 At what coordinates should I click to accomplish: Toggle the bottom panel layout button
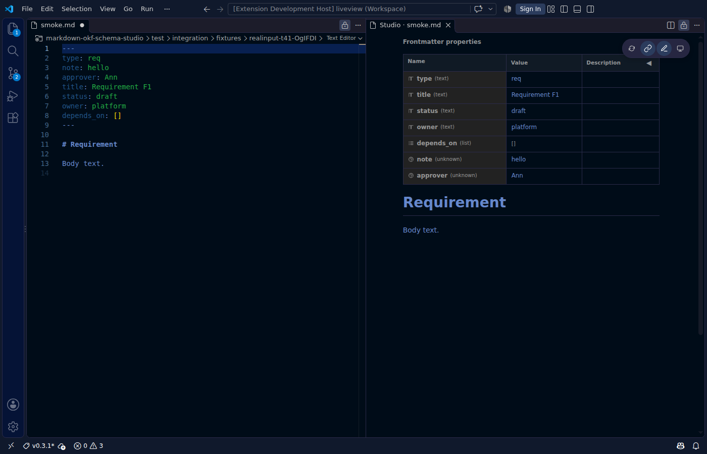click(577, 9)
